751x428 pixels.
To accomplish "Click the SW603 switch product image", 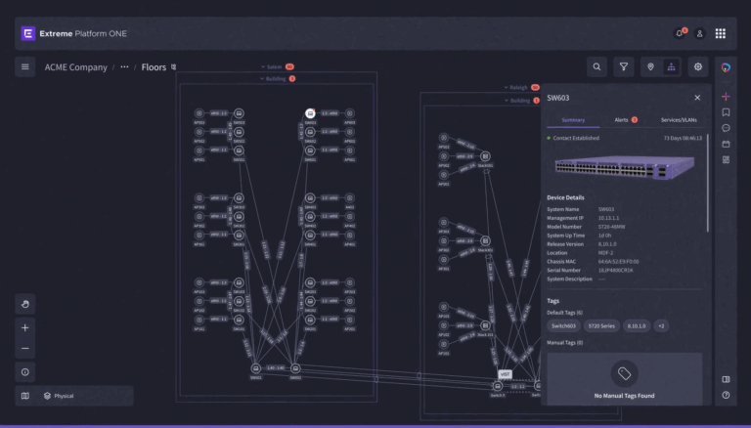I will [625, 168].
